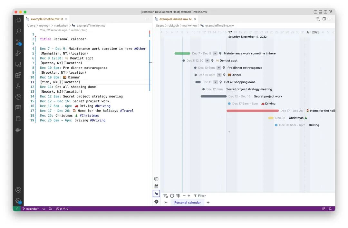Expand dropdown for Dec 10 8pm Dinner event

pos(219,75)
